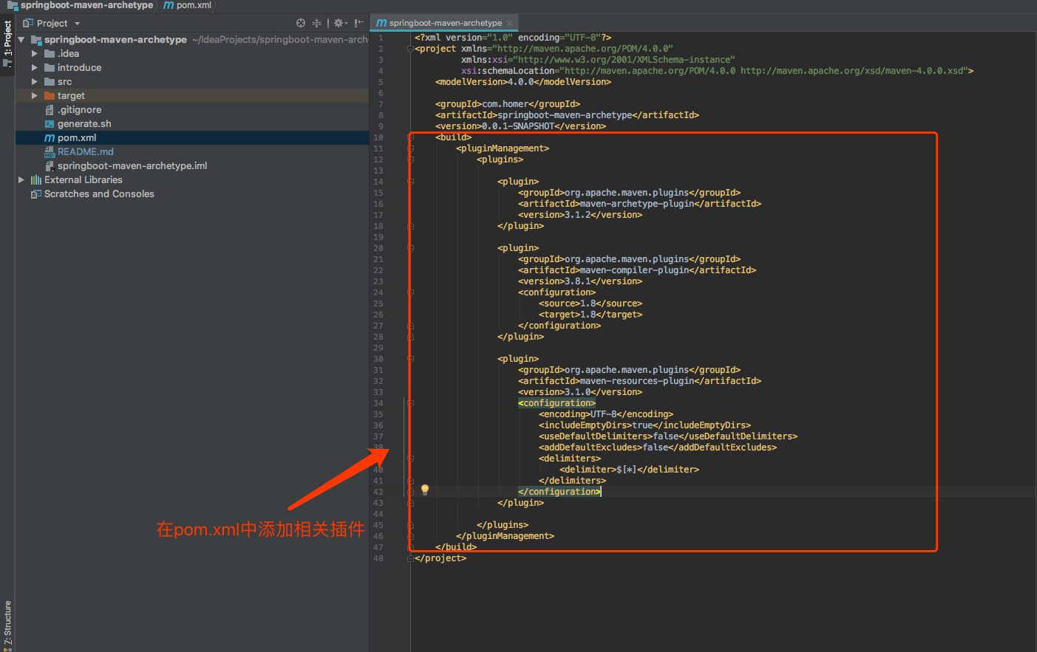The width and height of the screenshot is (1037, 652).
Task: Click the com.homer groupId line
Action: [x=508, y=104]
